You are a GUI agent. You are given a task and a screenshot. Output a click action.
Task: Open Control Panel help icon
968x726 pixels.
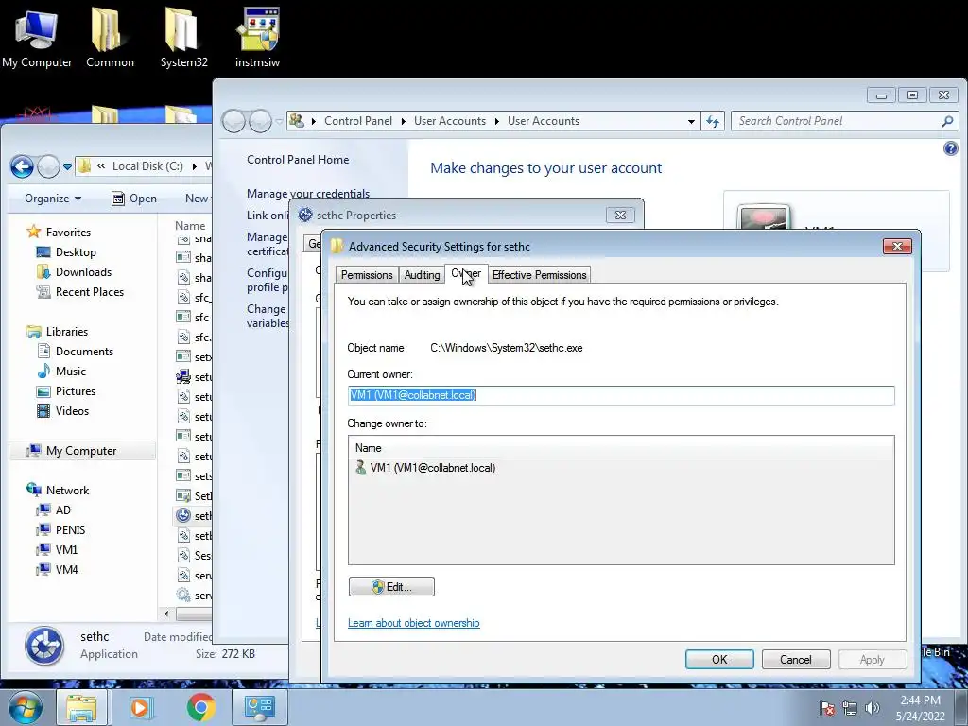[951, 148]
